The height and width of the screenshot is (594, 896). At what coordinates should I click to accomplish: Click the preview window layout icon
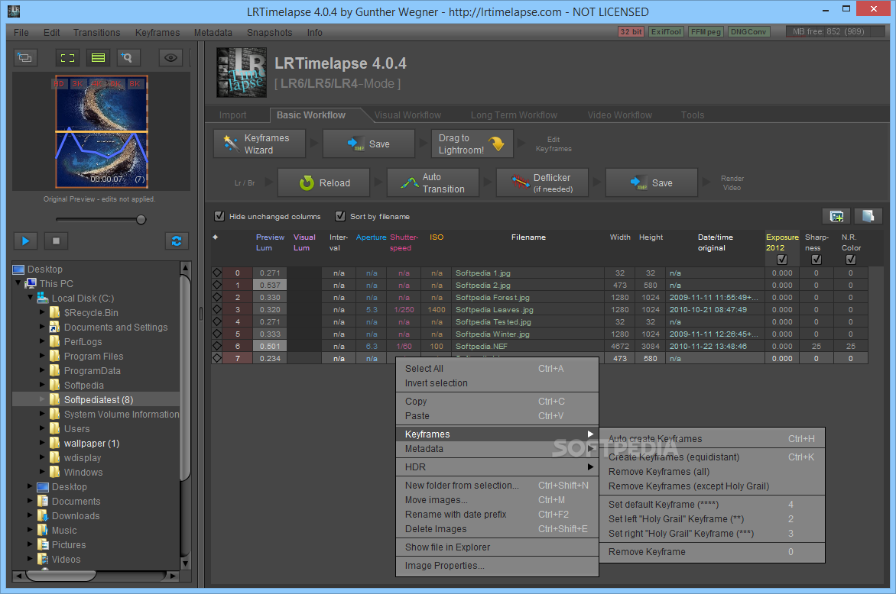pos(25,57)
